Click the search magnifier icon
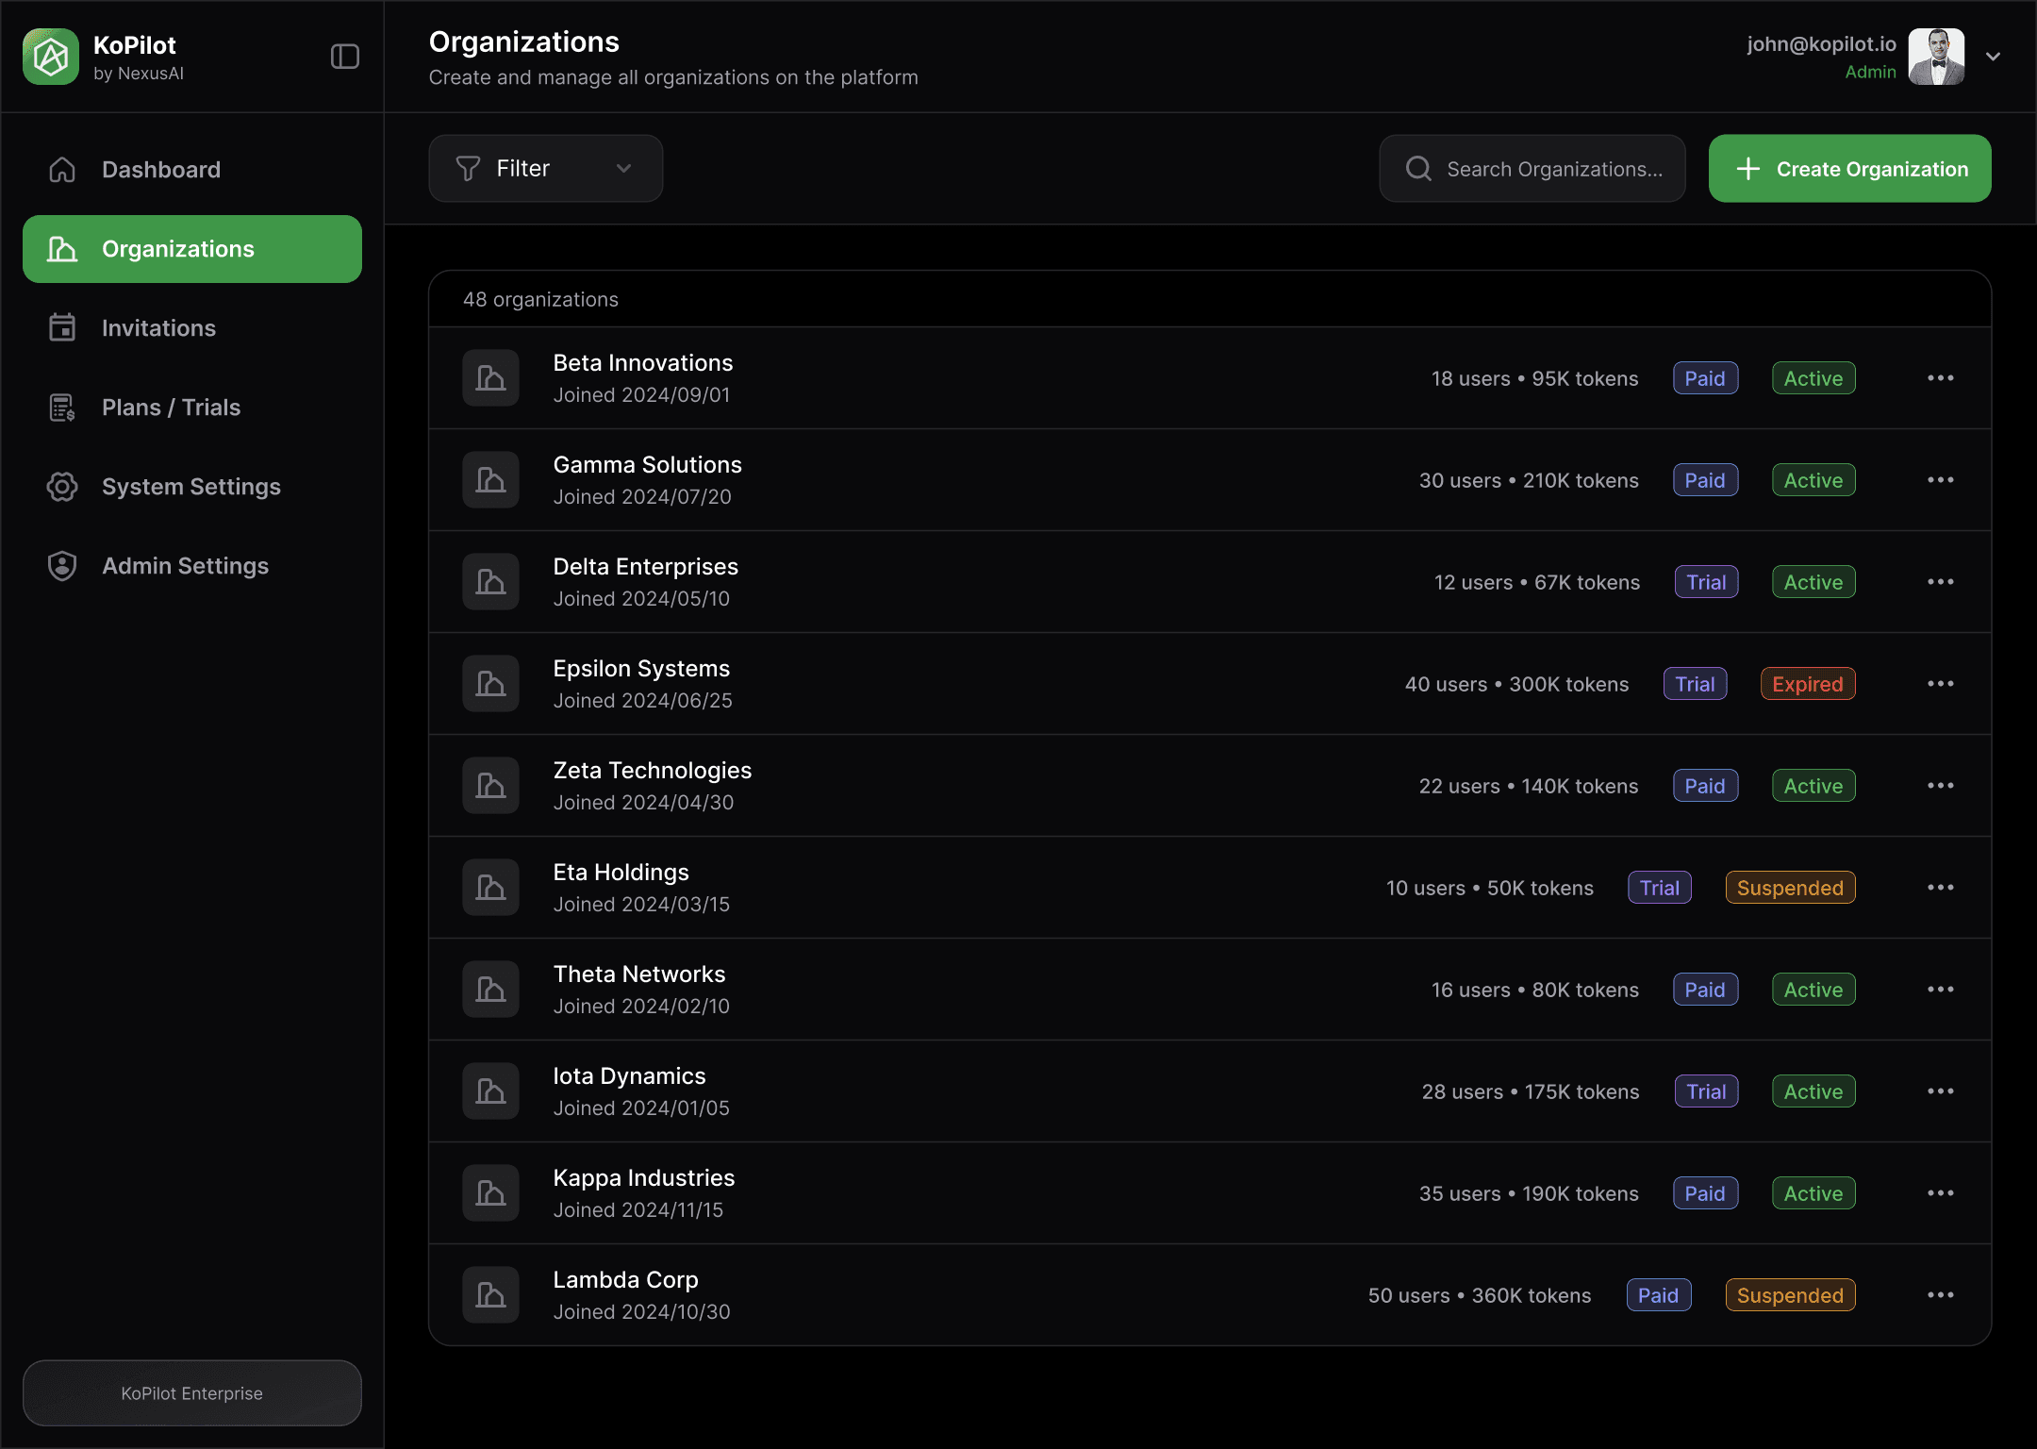Viewport: 2037px width, 1449px height. pos(1418,169)
